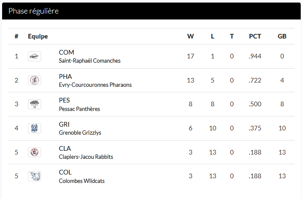This screenshot has width=302, height=199.
Task: Click the Clapiers-Jacou Rabbits team logo
Action: click(x=34, y=152)
